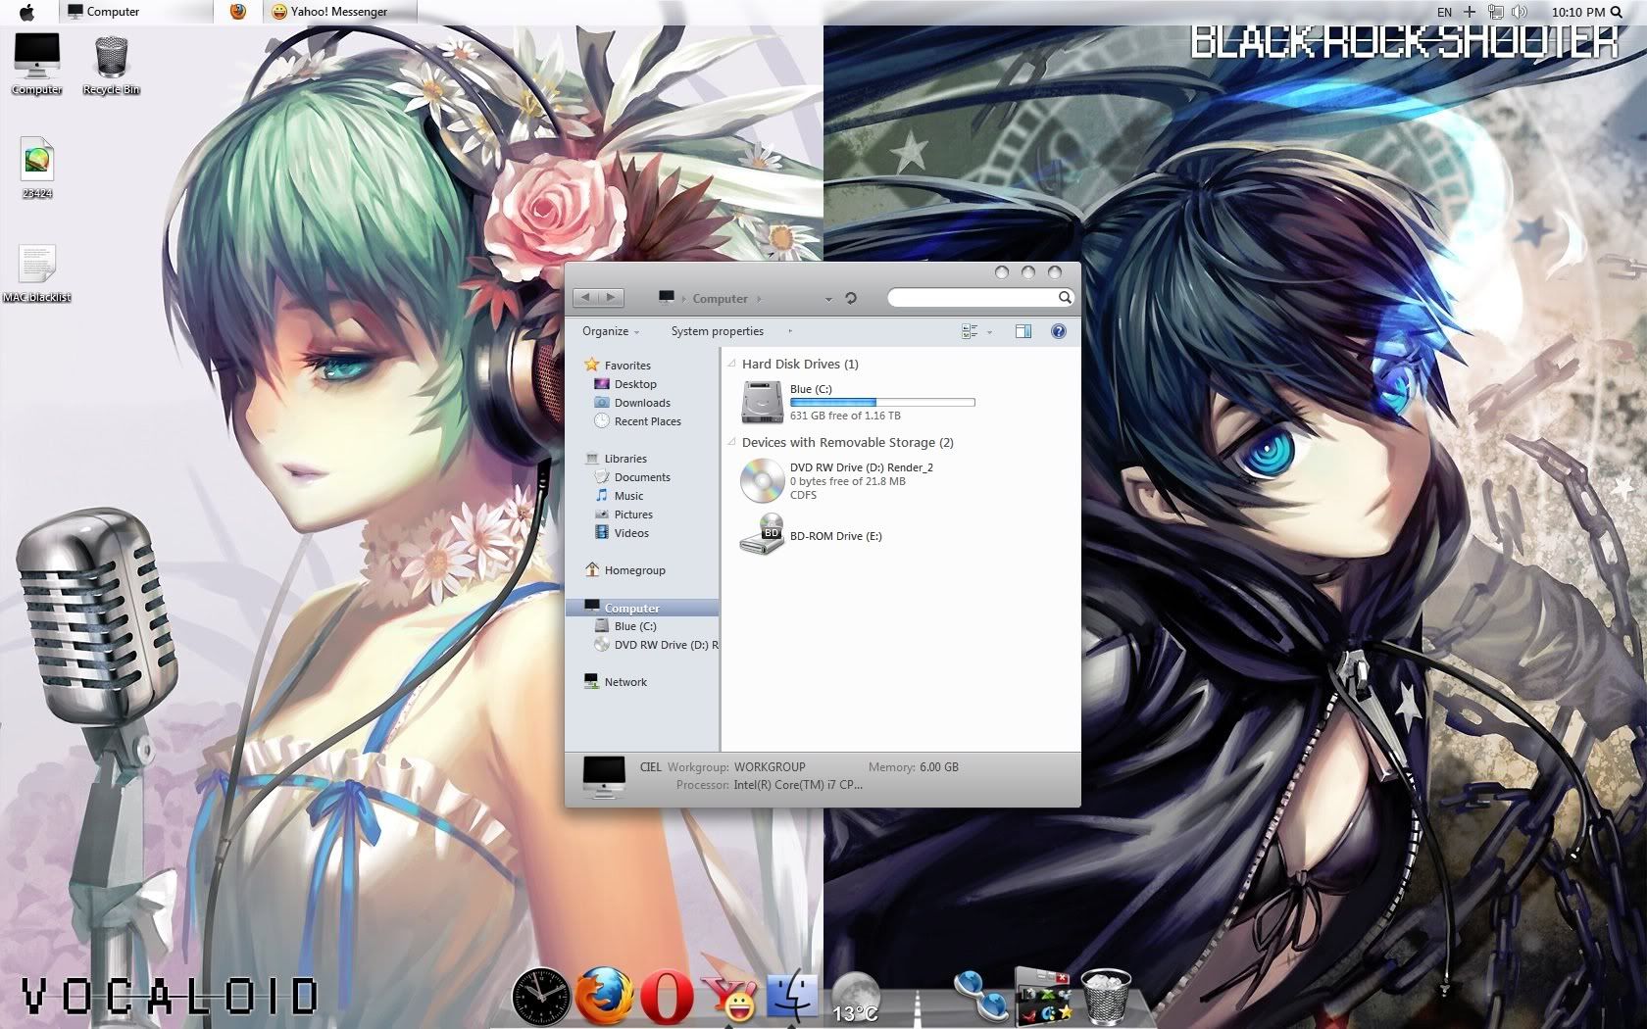Select the MAC blacklist text file
The height and width of the screenshot is (1029, 1647).
(x=37, y=273)
